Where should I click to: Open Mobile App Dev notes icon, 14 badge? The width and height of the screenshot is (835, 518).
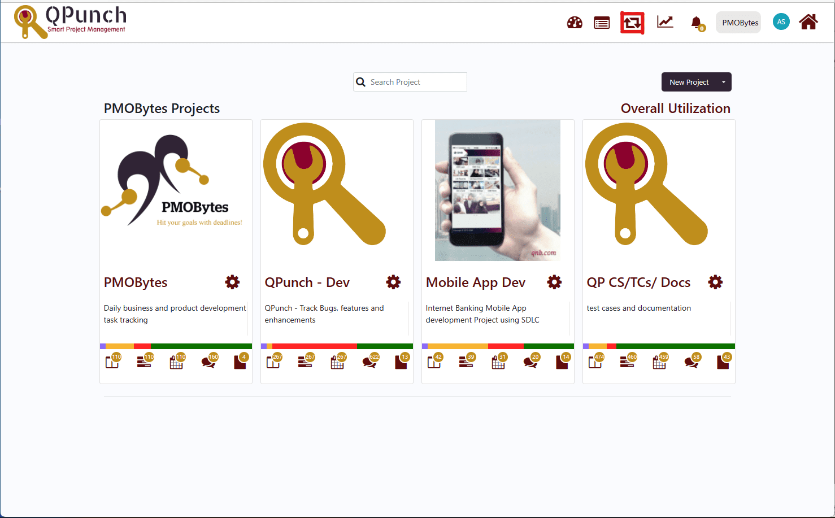[563, 362]
